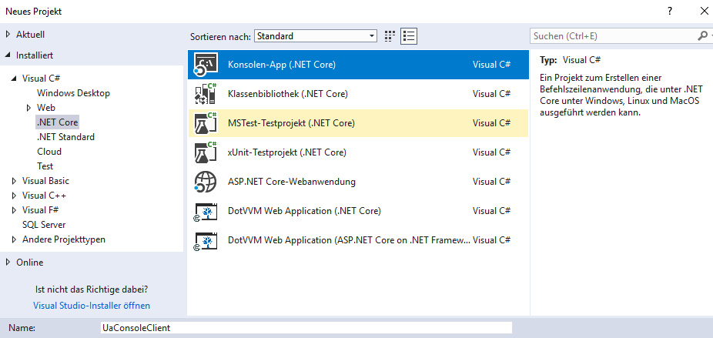
Task: Expand the Web subcategory arrow
Action: [x=29, y=108]
